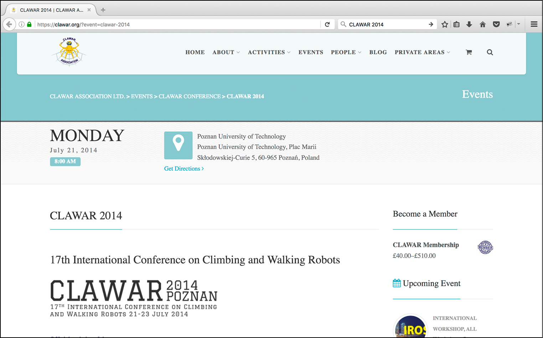Open the browser hamburger menu
The image size is (543, 338).
coord(534,25)
